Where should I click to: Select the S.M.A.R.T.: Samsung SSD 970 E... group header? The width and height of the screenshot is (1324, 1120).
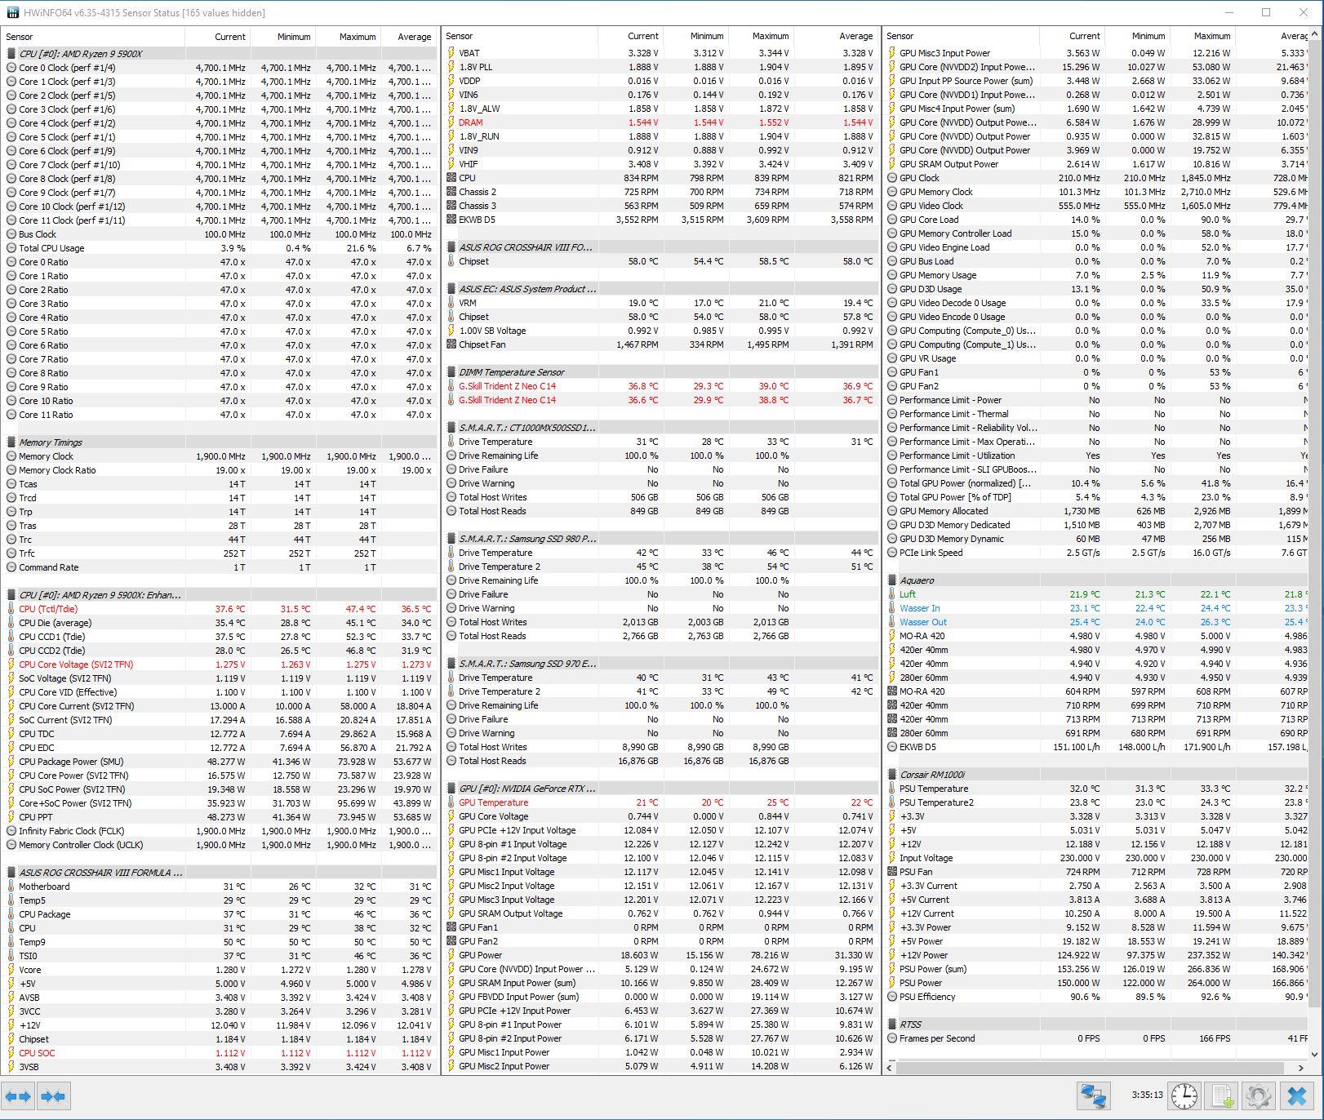point(660,664)
